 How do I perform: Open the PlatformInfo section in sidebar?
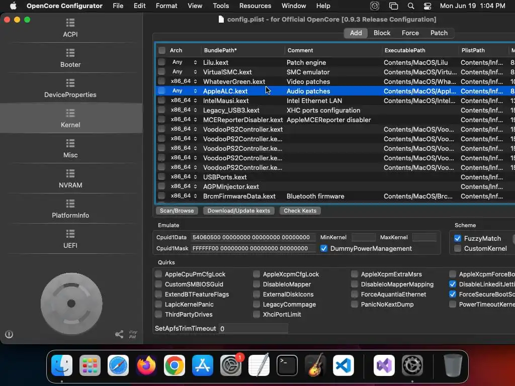(70, 209)
